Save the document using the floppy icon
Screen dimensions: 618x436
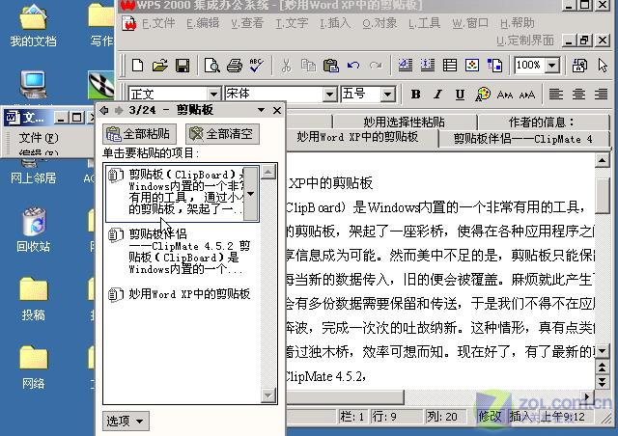183,65
